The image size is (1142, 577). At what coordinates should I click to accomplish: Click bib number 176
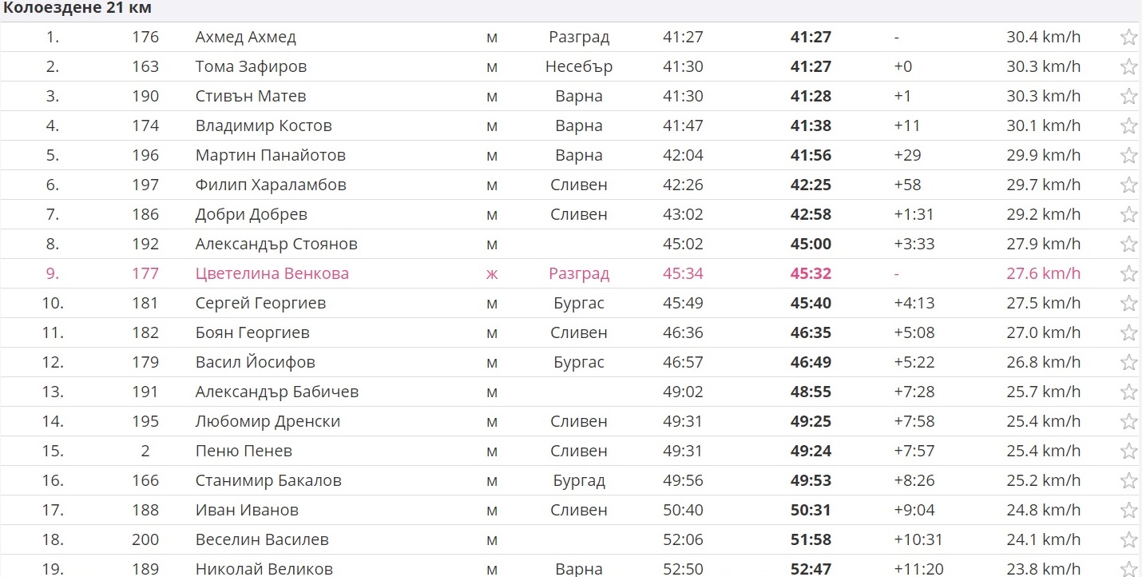coord(145,37)
